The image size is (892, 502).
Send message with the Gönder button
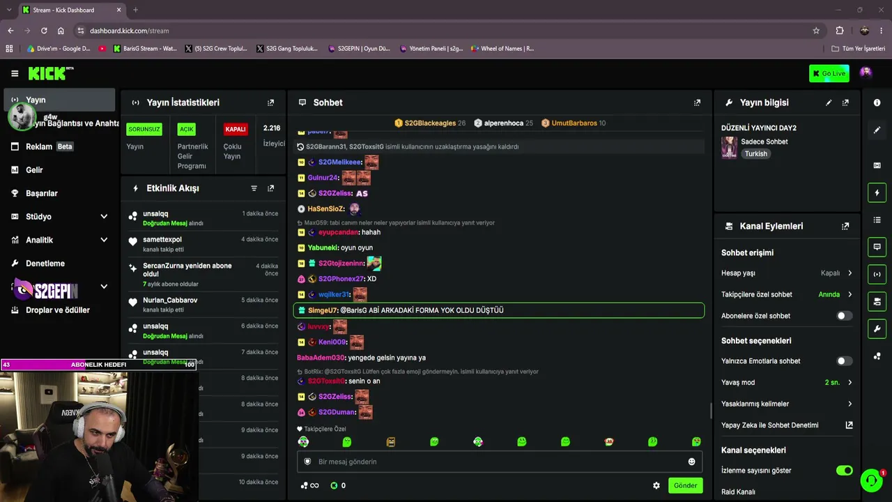click(685, 485)
